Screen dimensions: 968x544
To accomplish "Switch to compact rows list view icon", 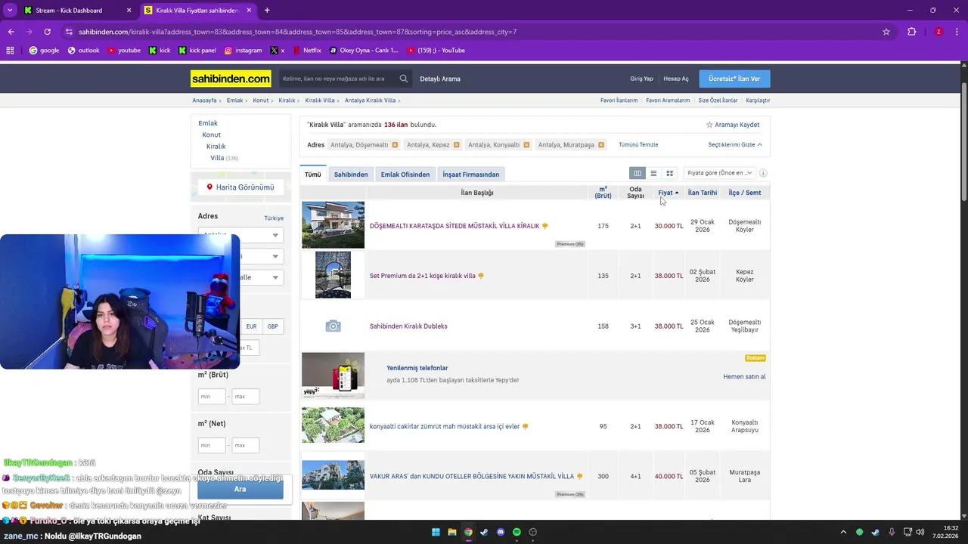I will click(653, 173).
